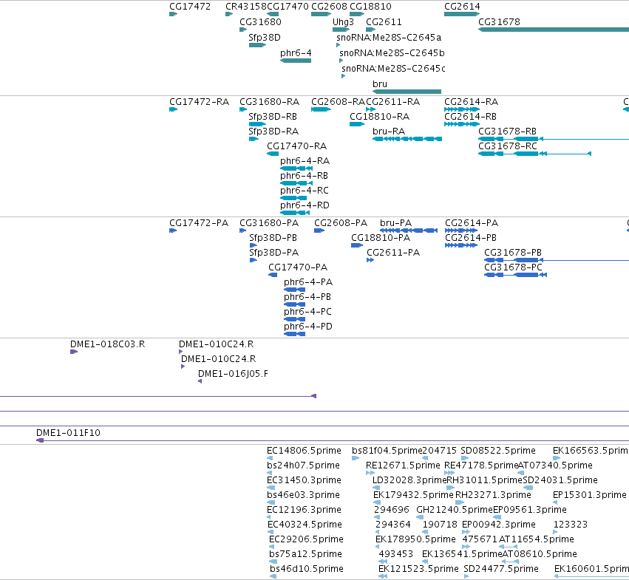Click the bru-PA protein label
The height and width of the screenshot is (580, 629).
click(395, 223)
